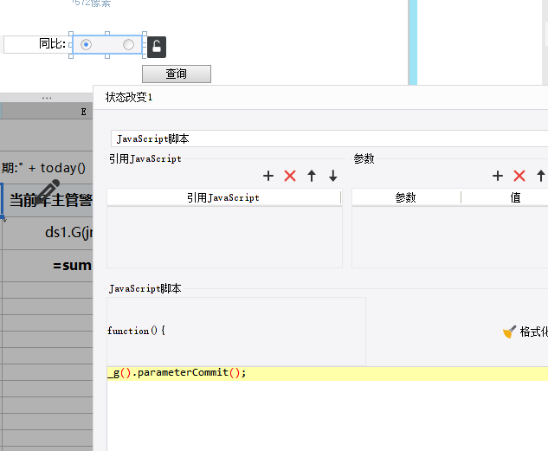Click the lock icon beside the radio group
548x451 pixels.
click(x=156, y=47)
